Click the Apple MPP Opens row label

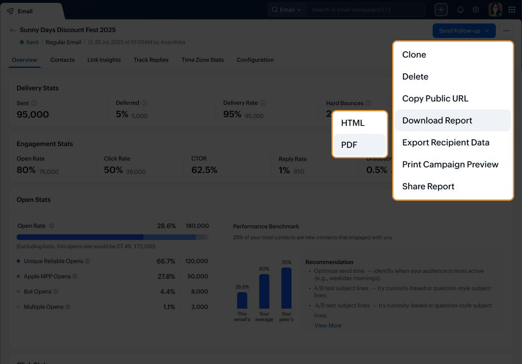47,276
